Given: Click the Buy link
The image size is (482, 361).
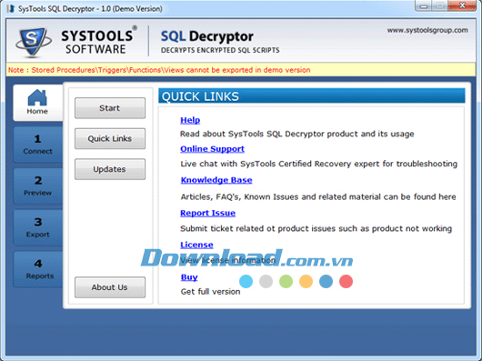Looking at the screenshot, I should tap(189, 277).
